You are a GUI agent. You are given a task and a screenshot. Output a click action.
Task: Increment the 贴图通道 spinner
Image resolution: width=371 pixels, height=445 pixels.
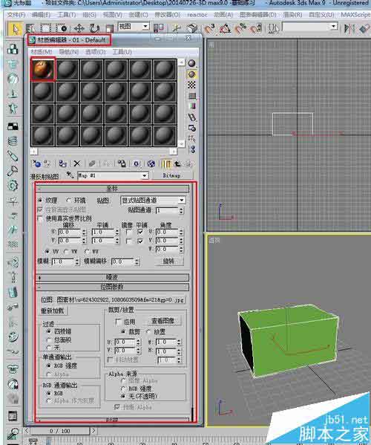(181, 209)
